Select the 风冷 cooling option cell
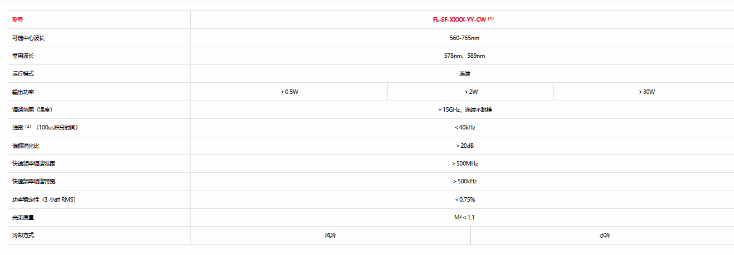Screen dimensions: 734x255 [330, 236]
